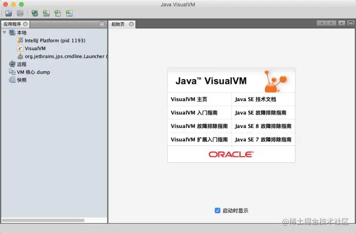356x233 pixels.
Task: Click the scroll documents right arrow
Action: [331, 23]
